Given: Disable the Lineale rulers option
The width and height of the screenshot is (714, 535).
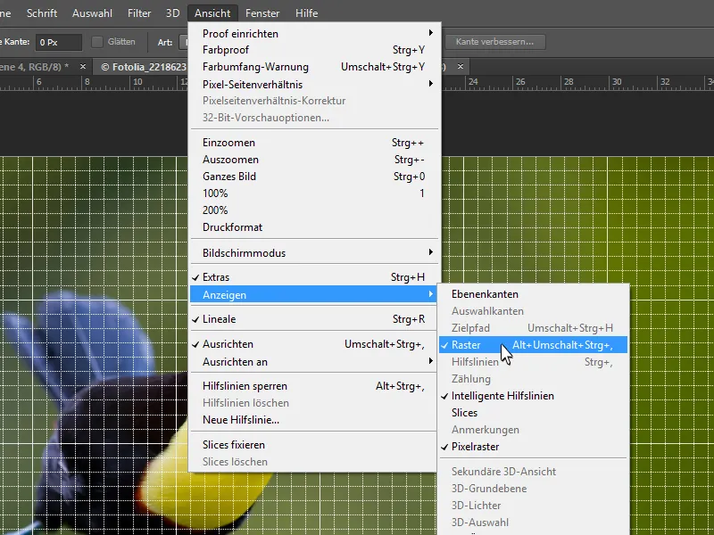Looking at the screenshot, I should (234, 318).
